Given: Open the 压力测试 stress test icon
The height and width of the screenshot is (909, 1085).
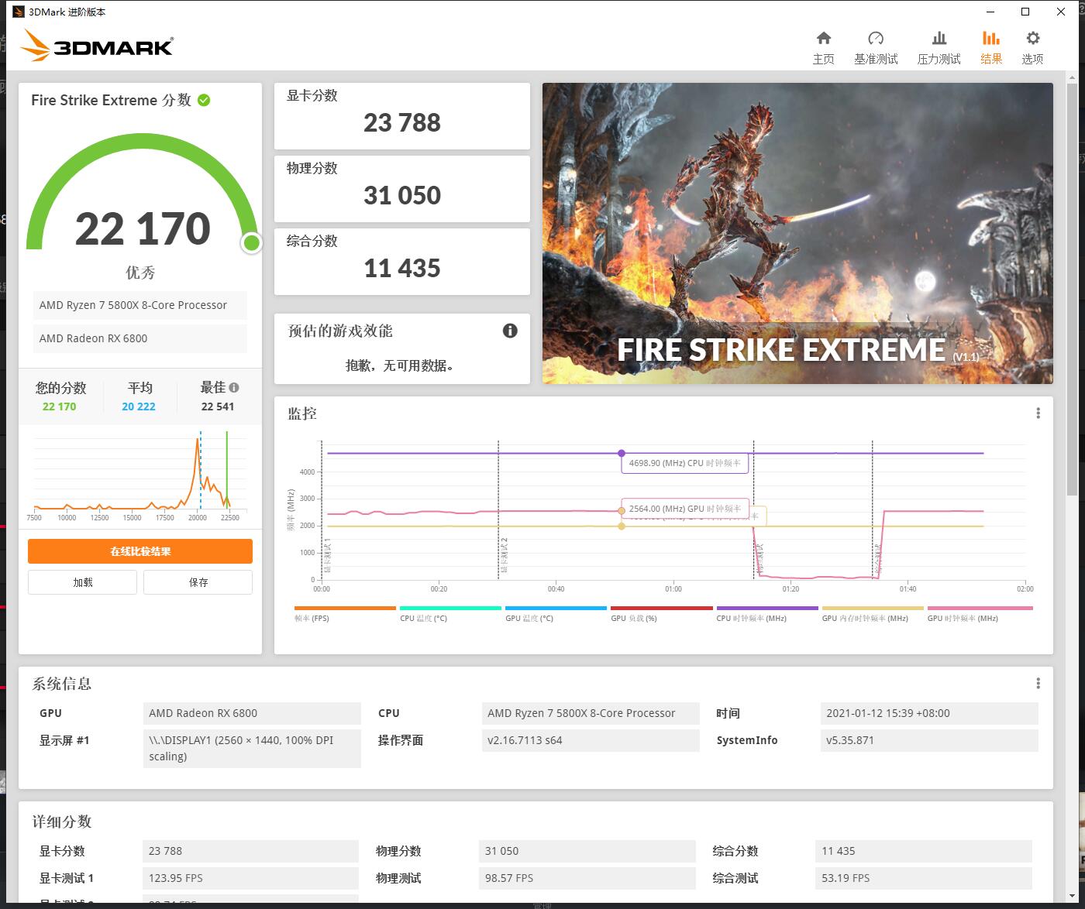Looking at the screenshot, I should click(939, 45).
